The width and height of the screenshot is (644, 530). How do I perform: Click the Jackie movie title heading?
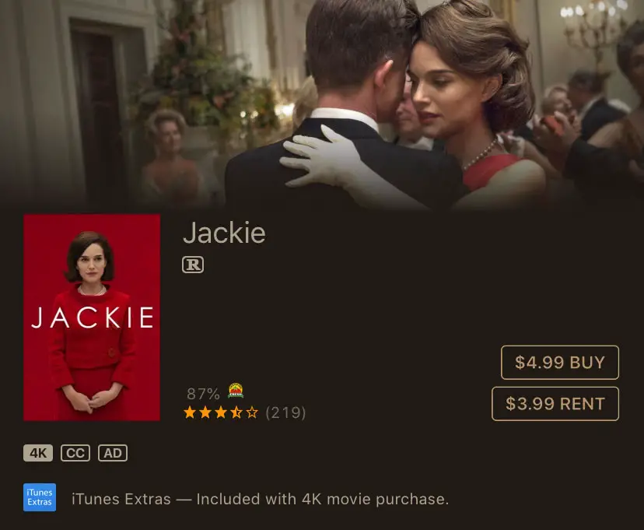point(224,232)
